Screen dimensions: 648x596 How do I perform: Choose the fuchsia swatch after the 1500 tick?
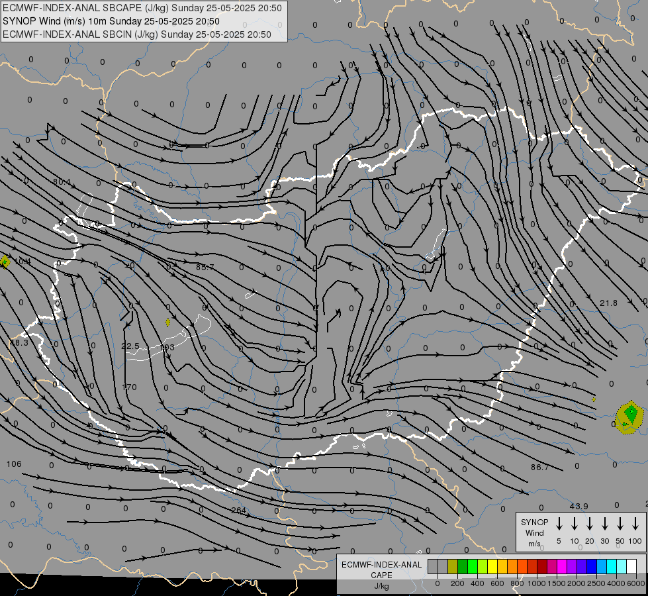(x=562, y=566)
